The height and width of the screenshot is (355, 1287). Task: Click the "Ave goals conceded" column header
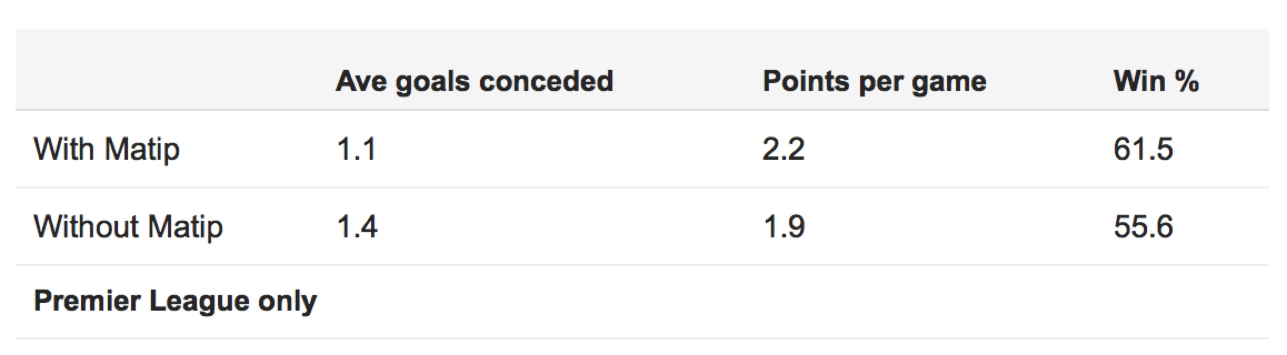pyautogui.click(x=474, y=82)
